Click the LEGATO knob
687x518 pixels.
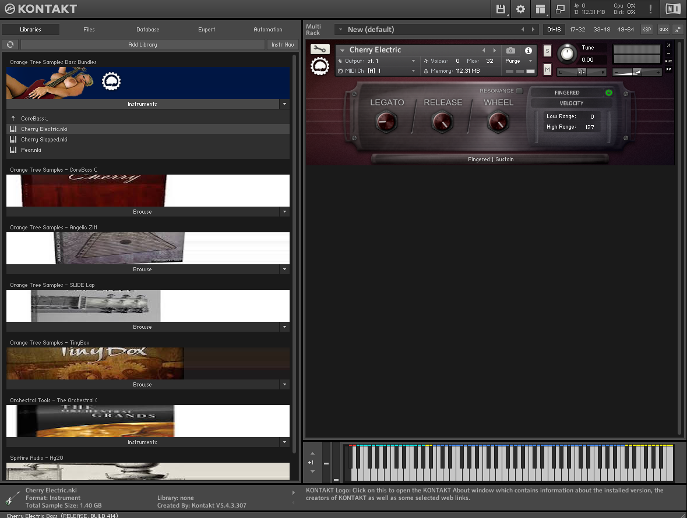pos(386,122)
